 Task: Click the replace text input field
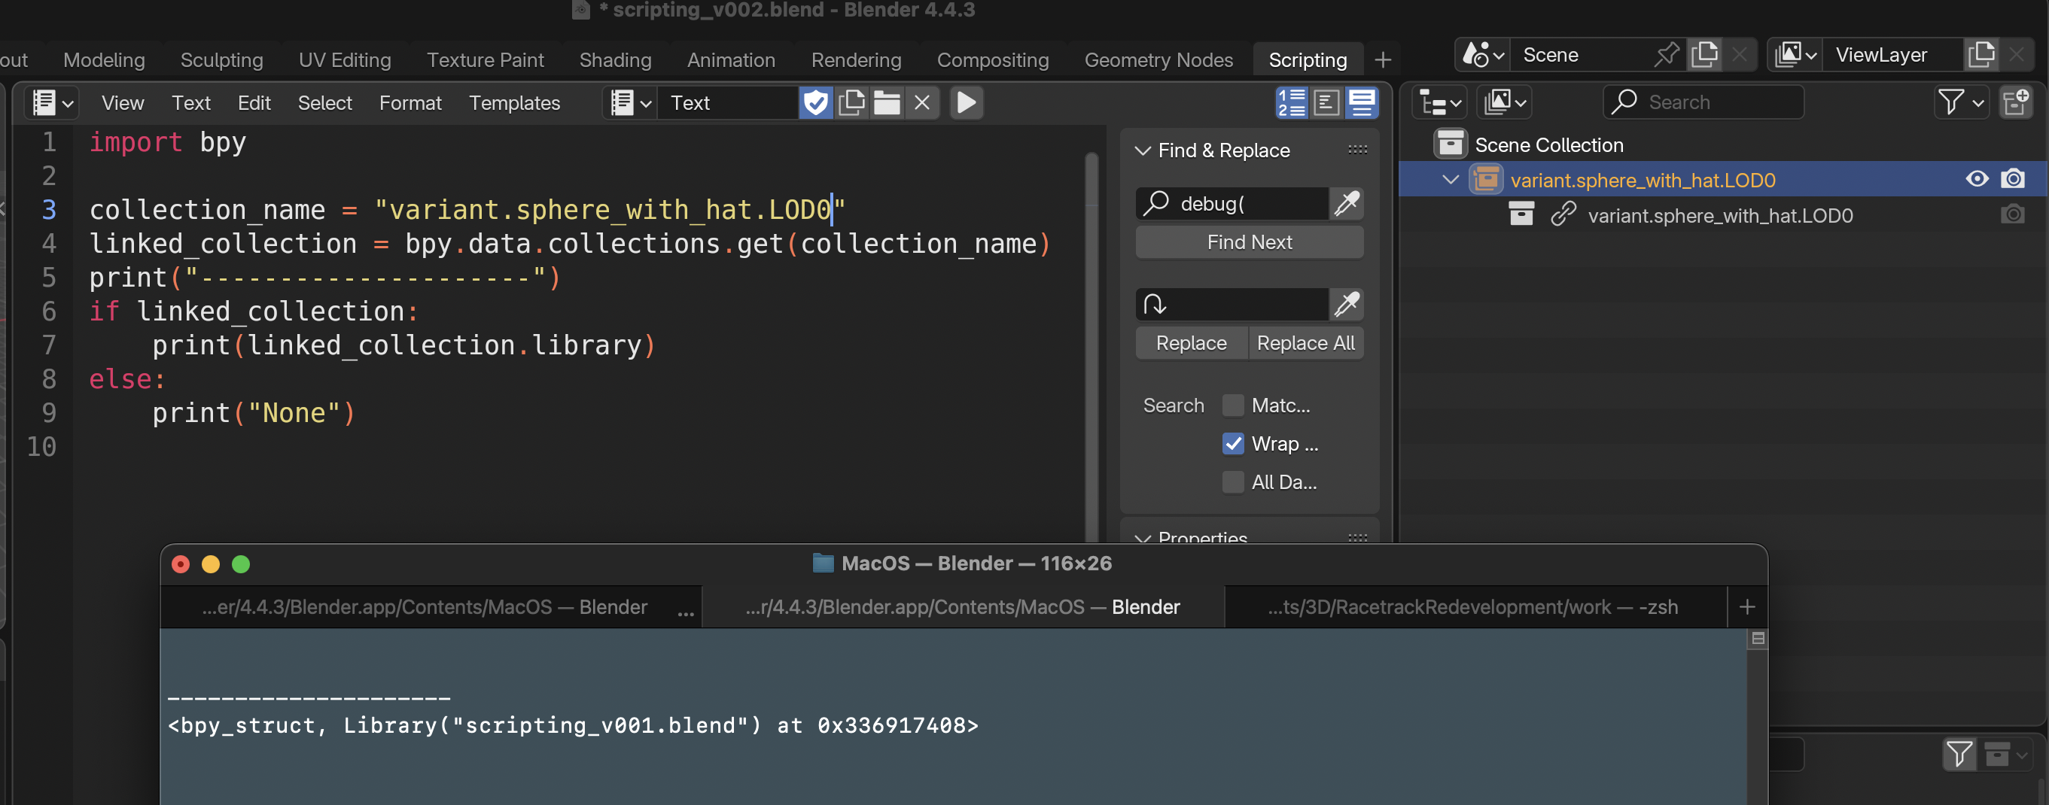tap(1232, 305)
